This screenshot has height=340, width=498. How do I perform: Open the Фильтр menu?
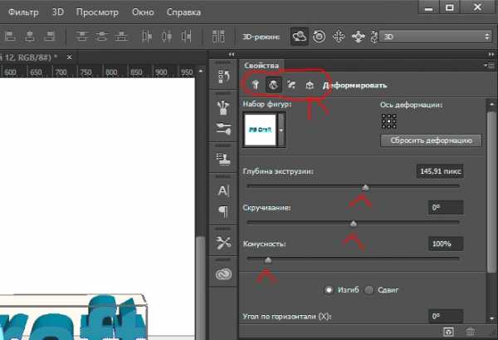(19, 13)
